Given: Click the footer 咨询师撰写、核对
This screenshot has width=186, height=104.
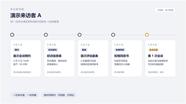Looking at the screenshot, I should 156,72.
